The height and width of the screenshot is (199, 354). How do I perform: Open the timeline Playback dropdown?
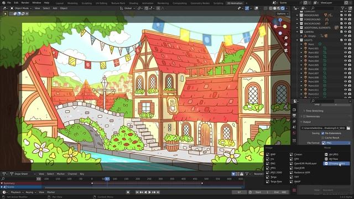17,192
